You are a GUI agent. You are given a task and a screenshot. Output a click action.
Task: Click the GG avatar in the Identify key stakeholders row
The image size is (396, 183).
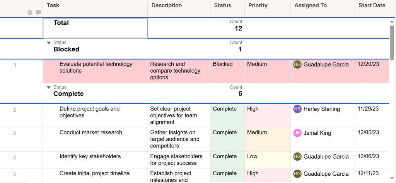click(x=297, y=156)
